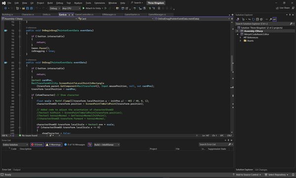
Task: Toggle pin on the Card.cs tab
Action: pos(69,14)
